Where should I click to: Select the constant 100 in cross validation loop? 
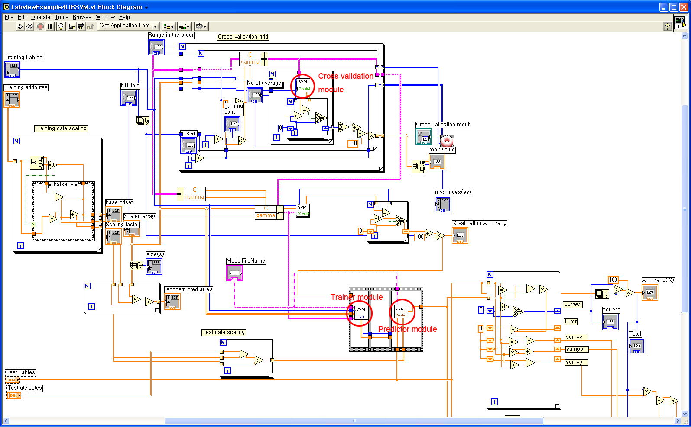tap(353, 144)
